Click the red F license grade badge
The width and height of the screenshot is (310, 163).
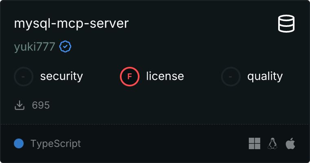tap(130, 76)
